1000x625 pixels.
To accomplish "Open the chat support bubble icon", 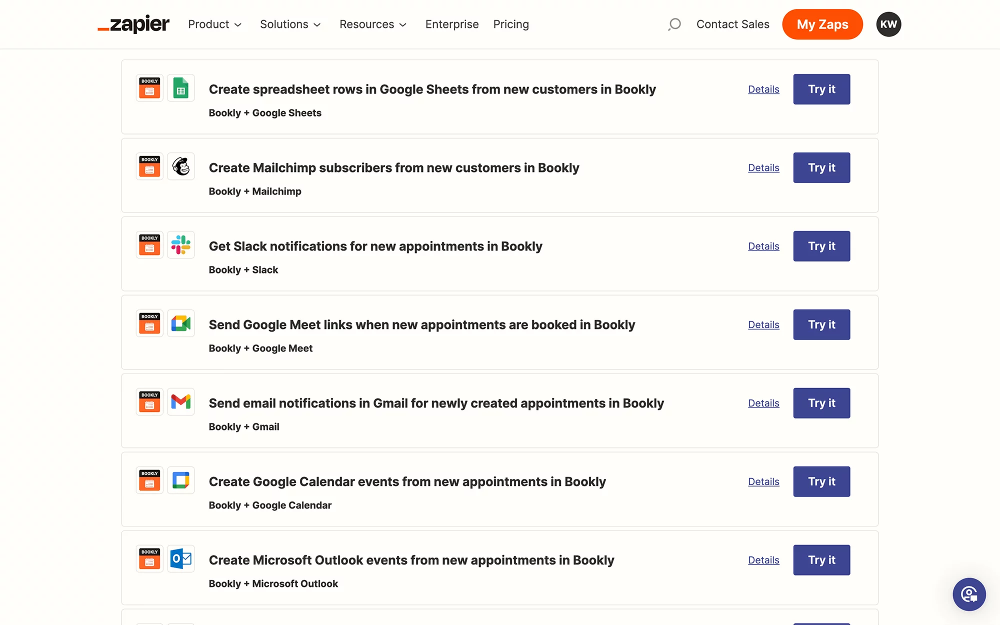I will point(969,594).
